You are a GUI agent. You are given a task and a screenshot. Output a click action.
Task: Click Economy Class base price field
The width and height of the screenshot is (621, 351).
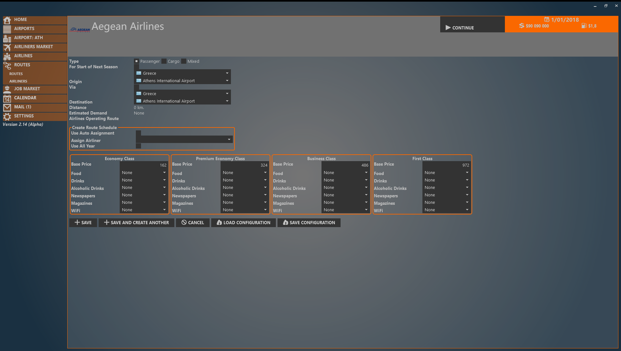(144, 165)
